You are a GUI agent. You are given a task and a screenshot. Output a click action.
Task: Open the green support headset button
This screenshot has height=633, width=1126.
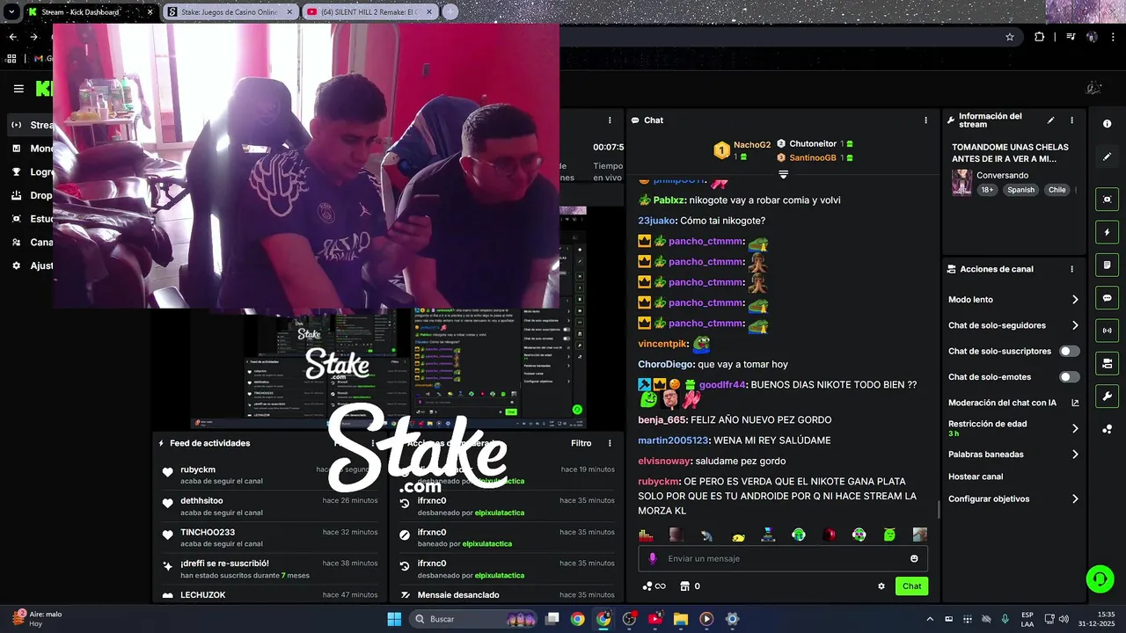[x=1100, y=578]
